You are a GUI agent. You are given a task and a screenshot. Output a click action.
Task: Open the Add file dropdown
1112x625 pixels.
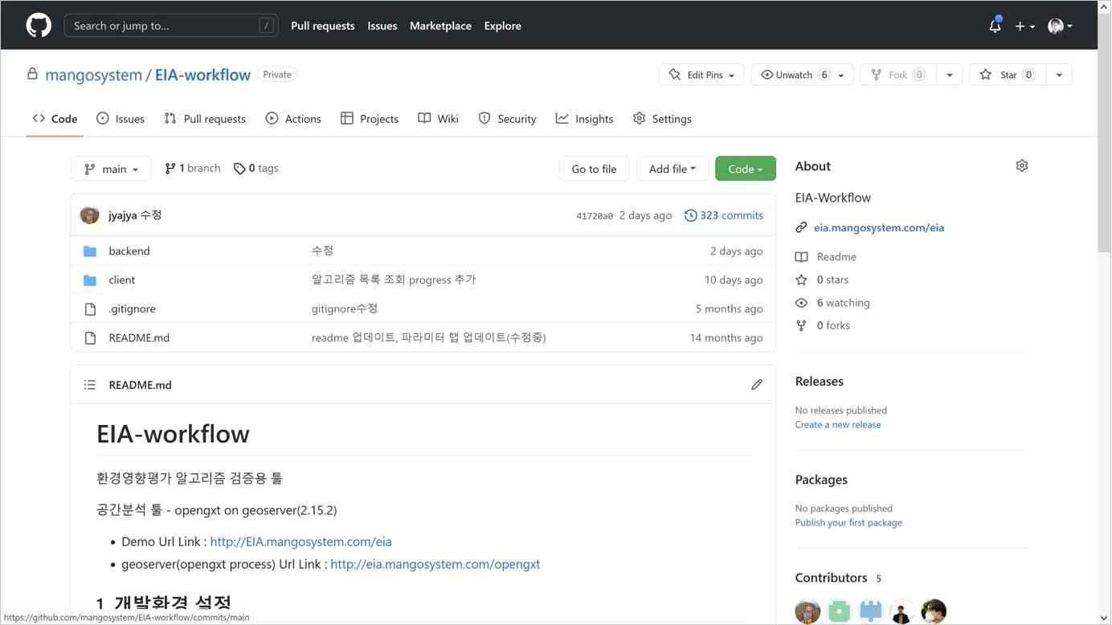coord(673,169)
